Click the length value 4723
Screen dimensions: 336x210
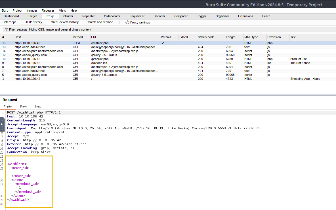coord(229,79)
